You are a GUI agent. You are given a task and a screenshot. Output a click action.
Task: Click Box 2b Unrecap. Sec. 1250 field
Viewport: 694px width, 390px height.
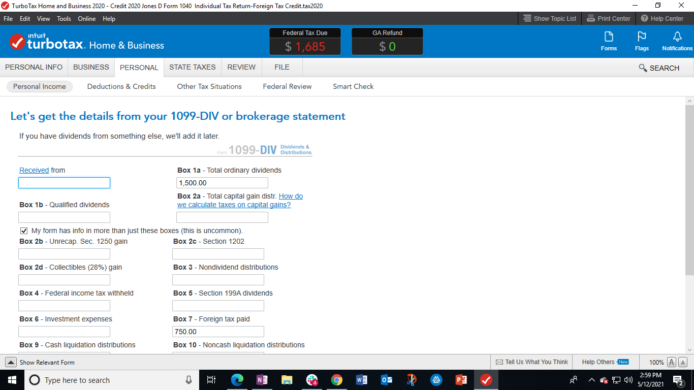[x=64, y=254]
